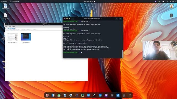The image size is (177, 99).
Task: Click the VNC Viewer window title bar
Action: point(34,24)
